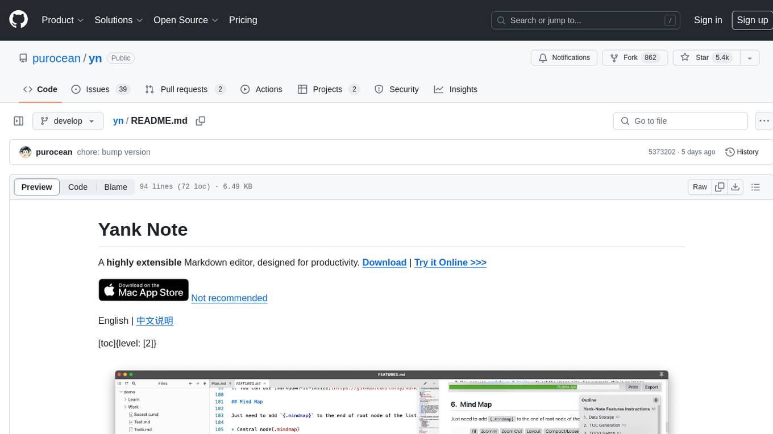Open the document outline

tap(755, 187)
